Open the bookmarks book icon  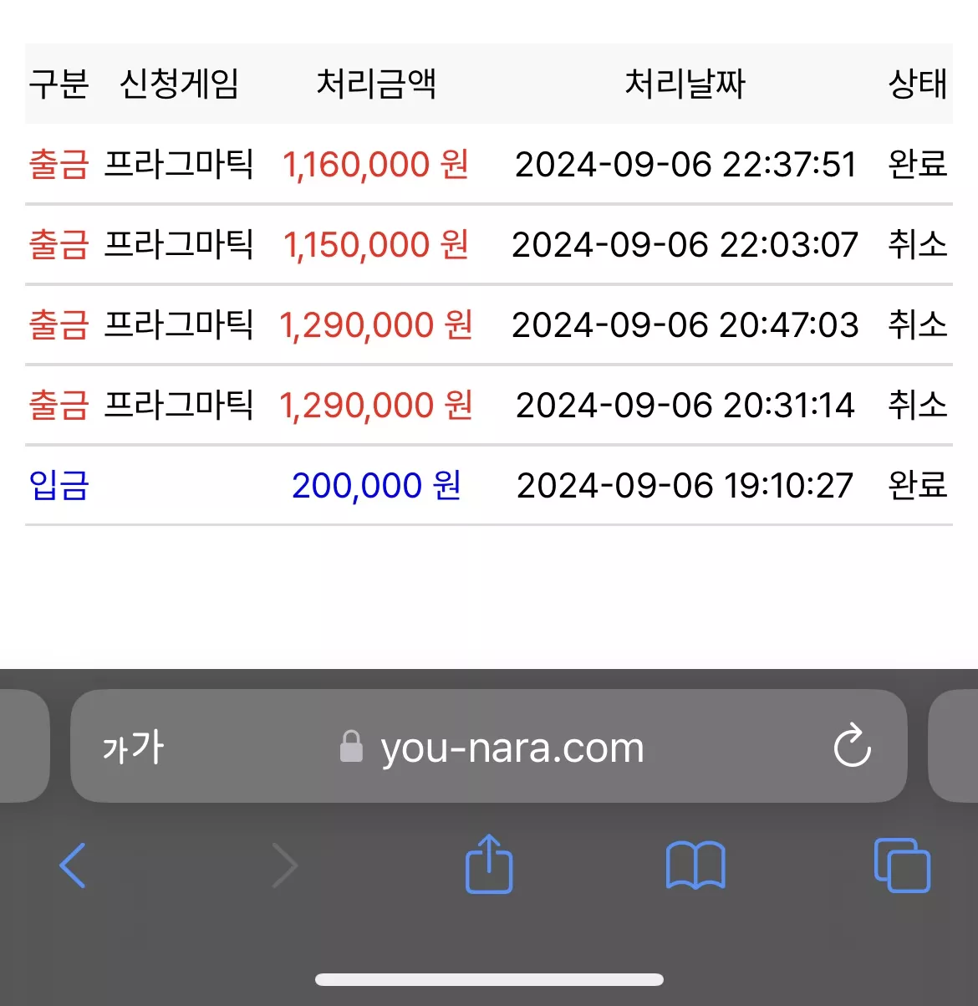click(x=695, y=866)
